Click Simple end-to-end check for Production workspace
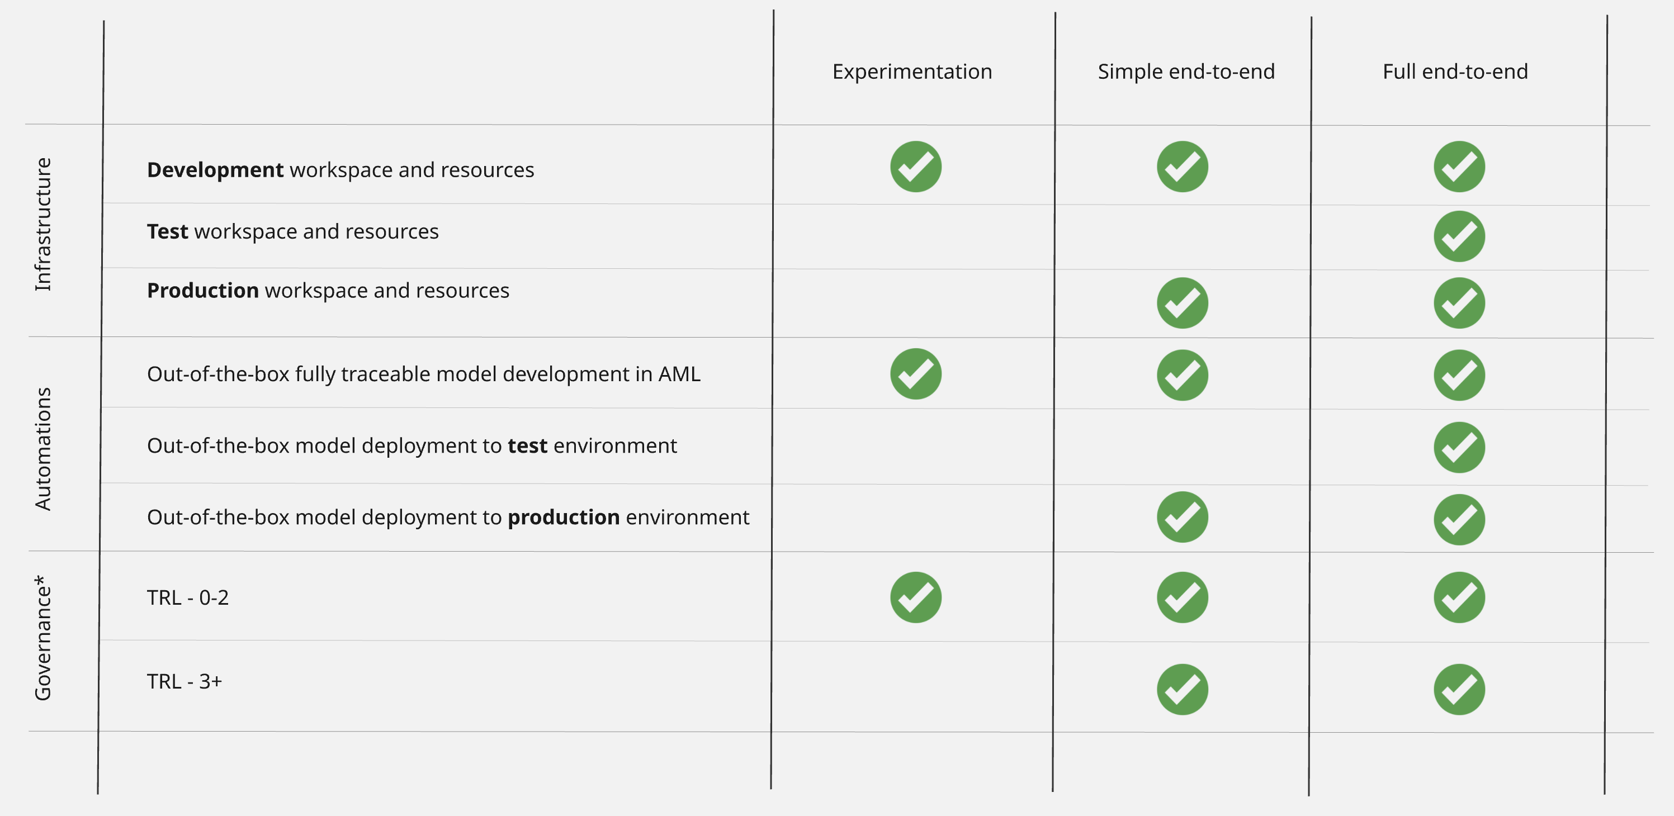 pyautogui.click(x=1182, y=303)
